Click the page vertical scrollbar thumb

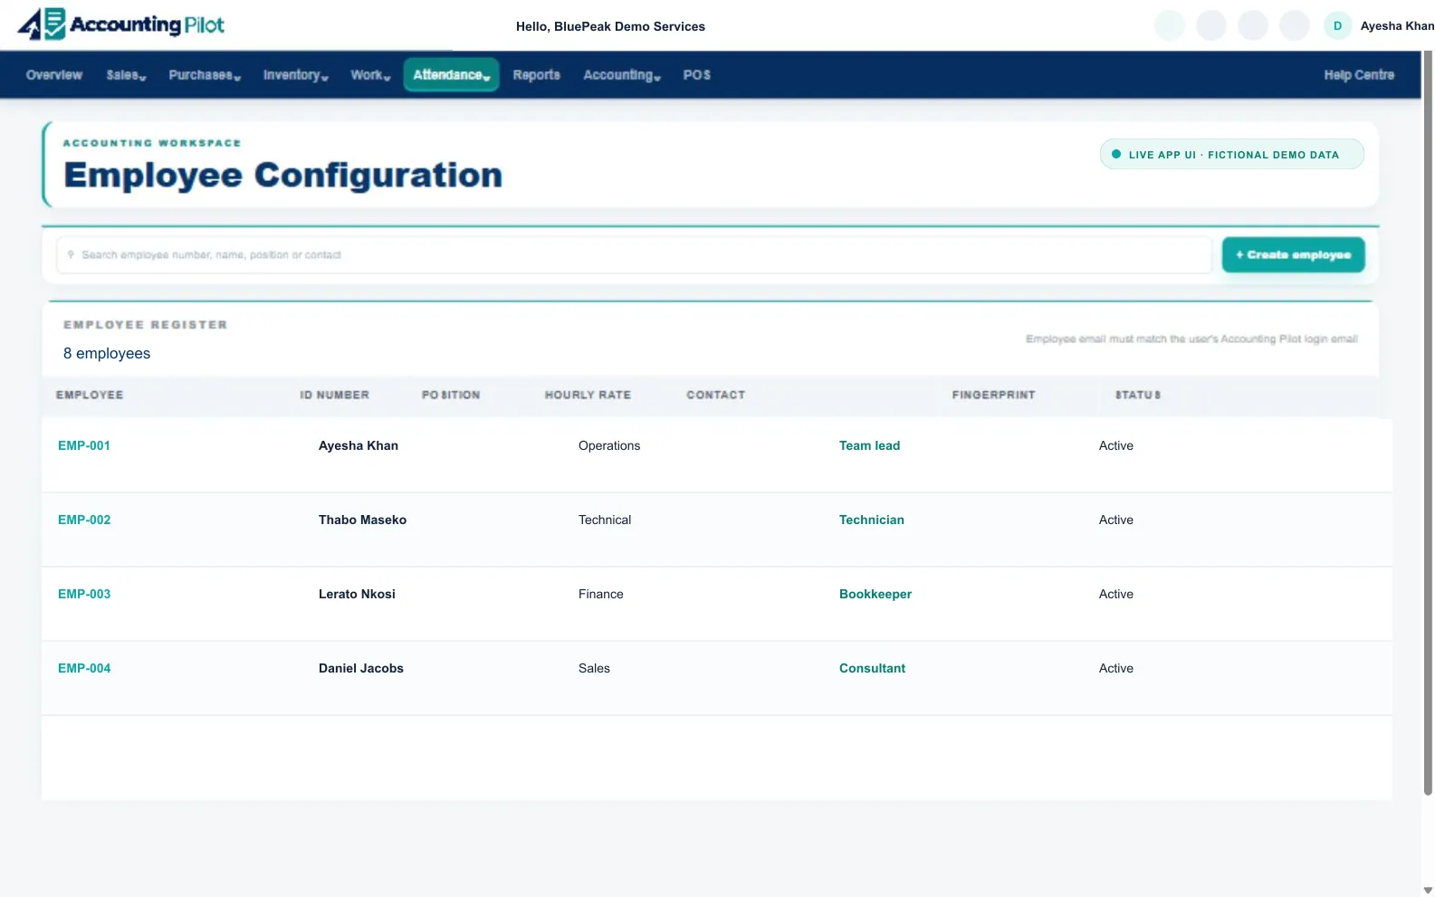tap(1428, 424)
